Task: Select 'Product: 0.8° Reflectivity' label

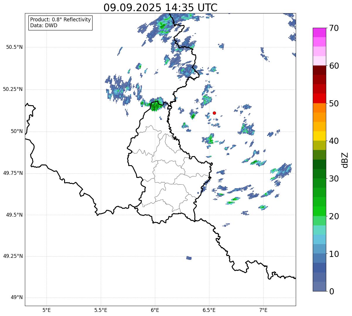Action: tap(61, 20)
